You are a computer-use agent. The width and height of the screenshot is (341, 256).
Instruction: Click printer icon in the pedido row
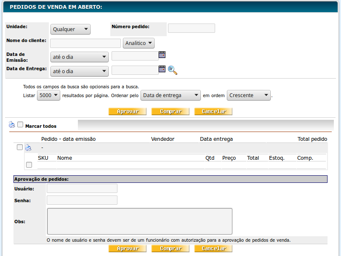(28, 148)
